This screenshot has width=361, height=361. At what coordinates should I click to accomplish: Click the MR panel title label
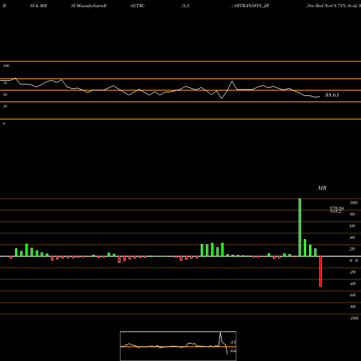(322, 188)
